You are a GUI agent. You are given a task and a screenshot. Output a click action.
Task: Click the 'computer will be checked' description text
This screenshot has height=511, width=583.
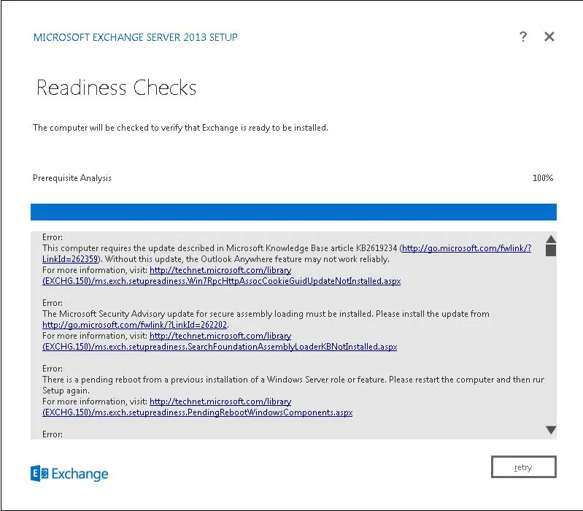(180, 128)
